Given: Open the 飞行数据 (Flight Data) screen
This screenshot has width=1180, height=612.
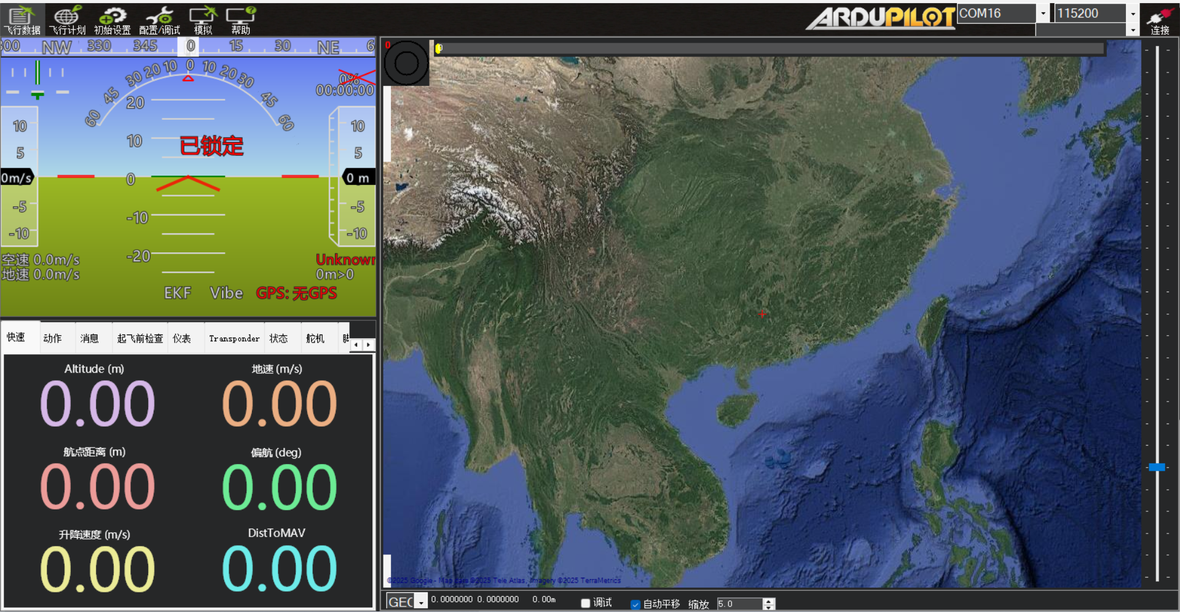Looking at the screenshot, I should (22, 20).
